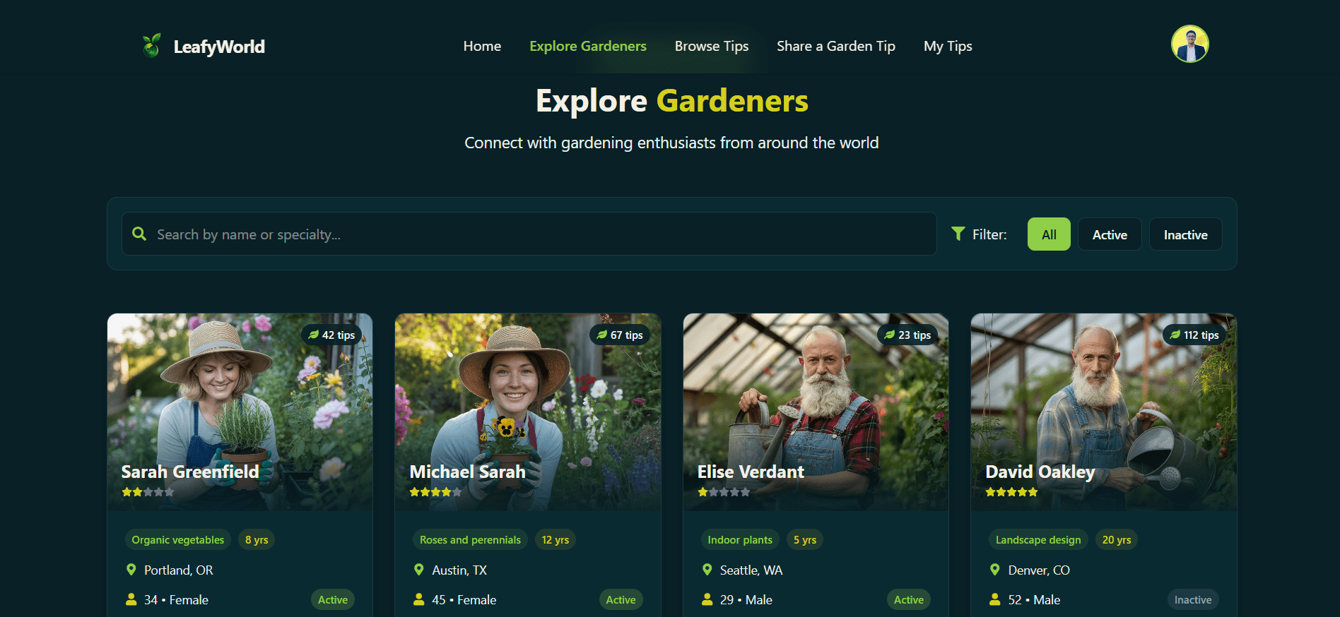The width and height of the screenshot is (1340, 617).
Task: Open Michael Sarah's profile photo
Action: tap(527, 395)
